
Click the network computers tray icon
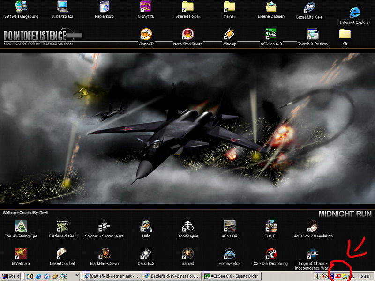(x=351, y=277)
